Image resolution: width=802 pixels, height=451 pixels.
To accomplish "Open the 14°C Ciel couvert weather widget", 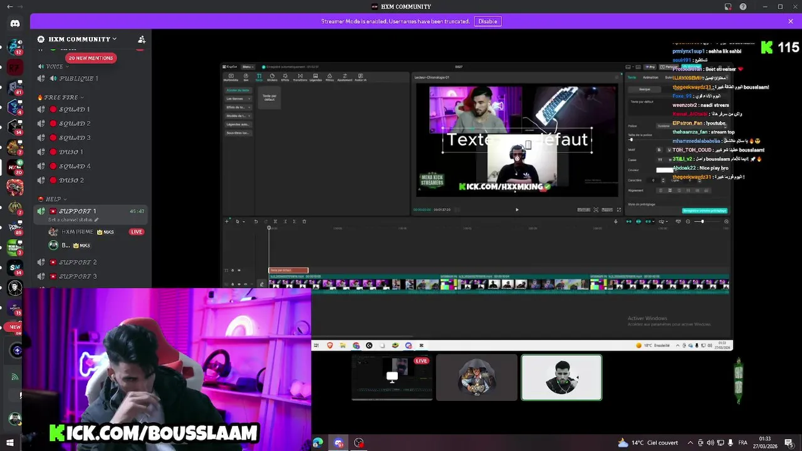I will (648, 443).
